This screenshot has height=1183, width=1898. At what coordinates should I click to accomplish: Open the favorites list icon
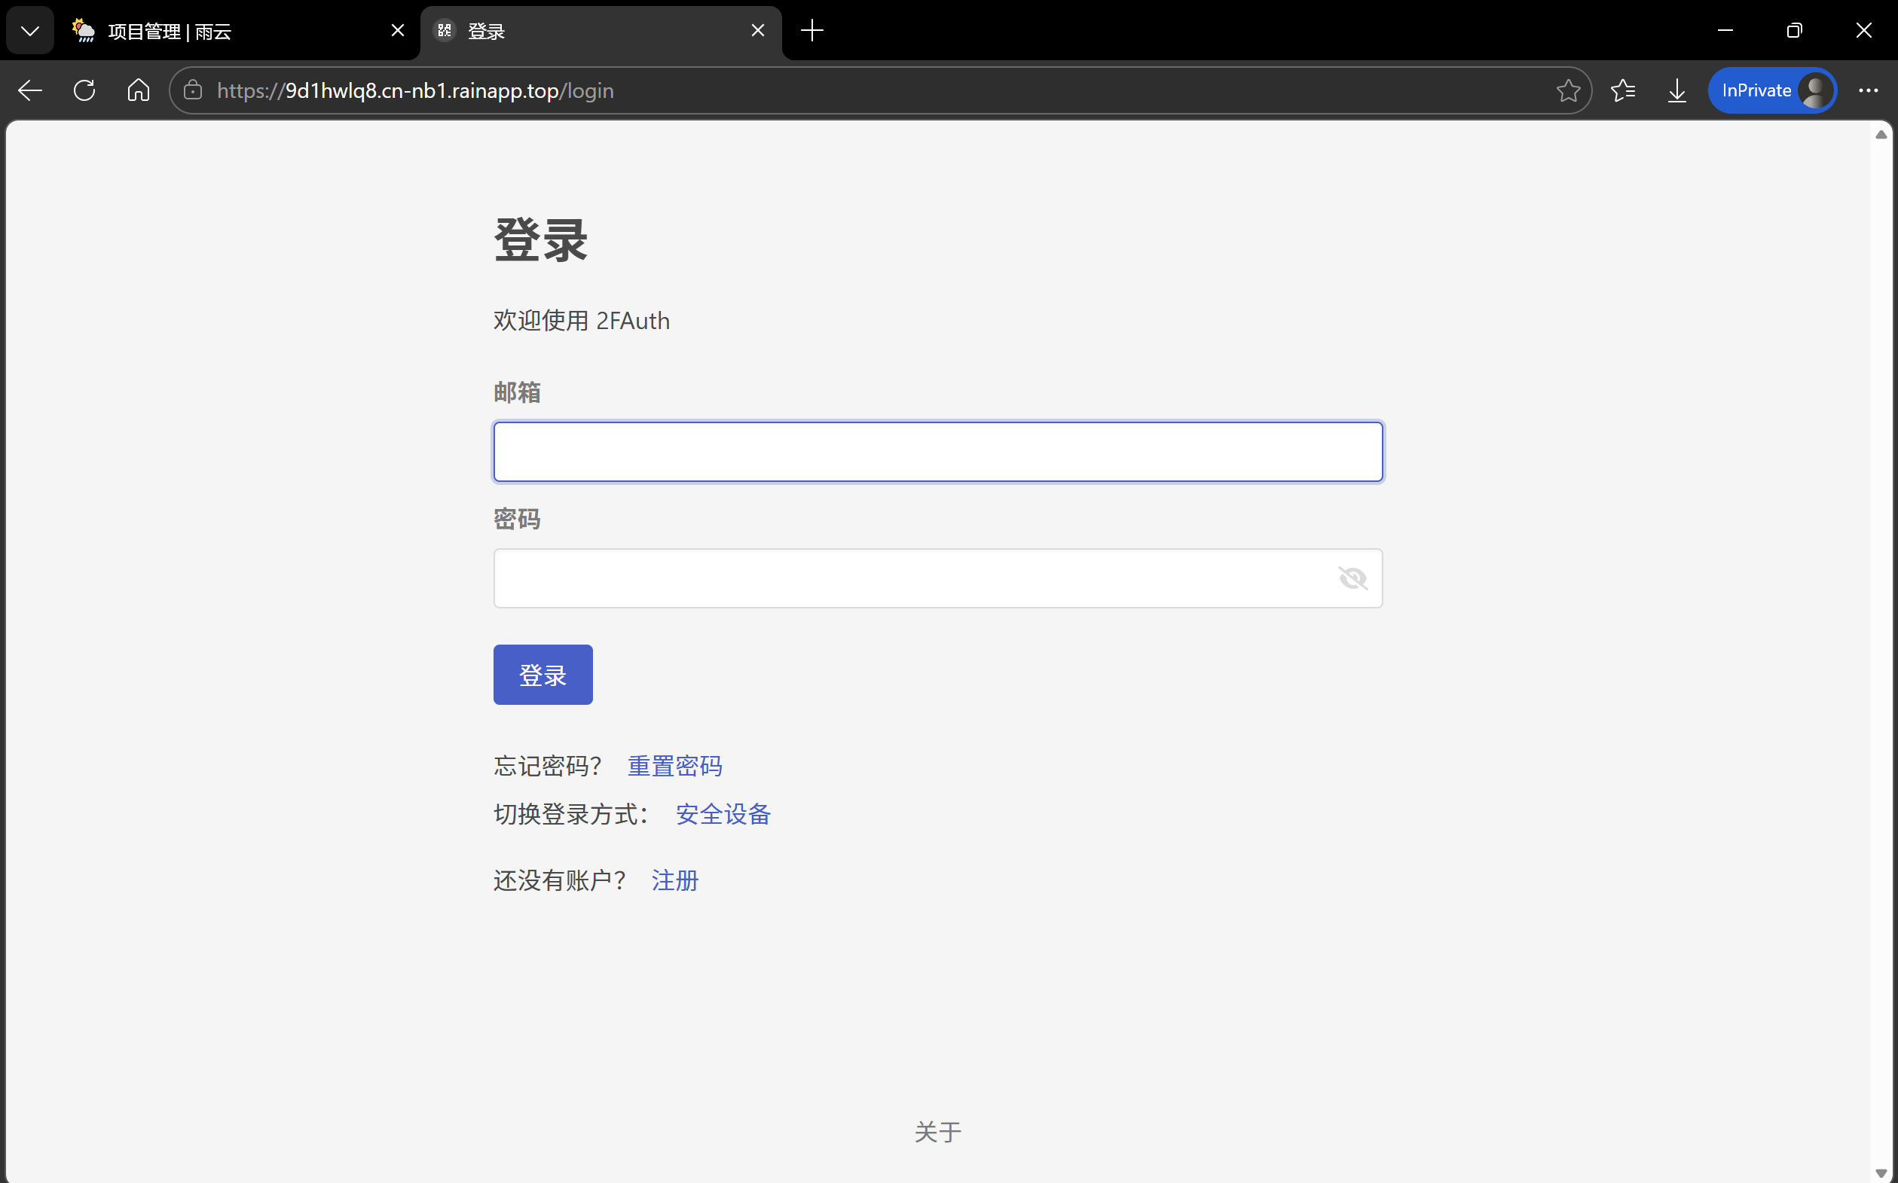tap(1622, 91)
